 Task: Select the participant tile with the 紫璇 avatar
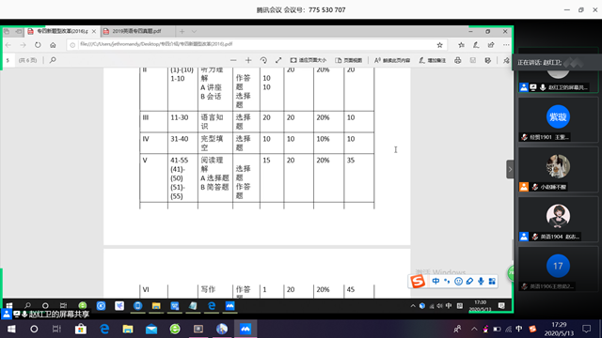point(558,120)
